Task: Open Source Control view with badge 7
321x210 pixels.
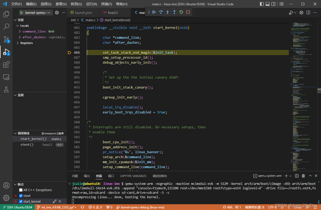Action: click(x=6, y=39)
